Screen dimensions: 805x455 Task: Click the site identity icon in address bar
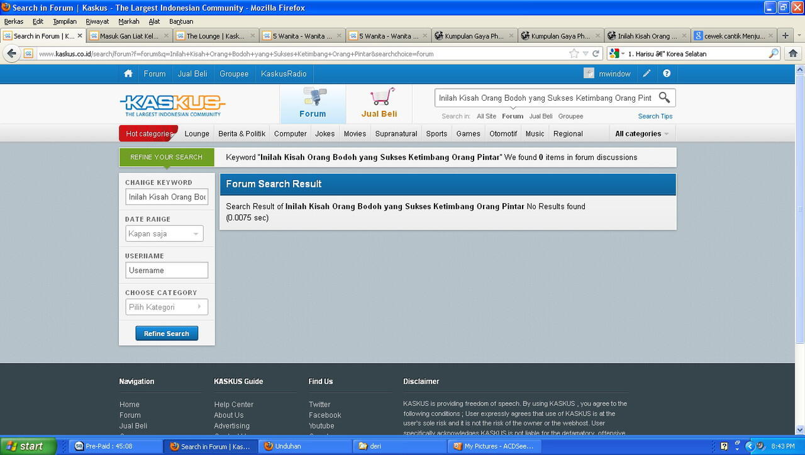[x=28, y=53]
